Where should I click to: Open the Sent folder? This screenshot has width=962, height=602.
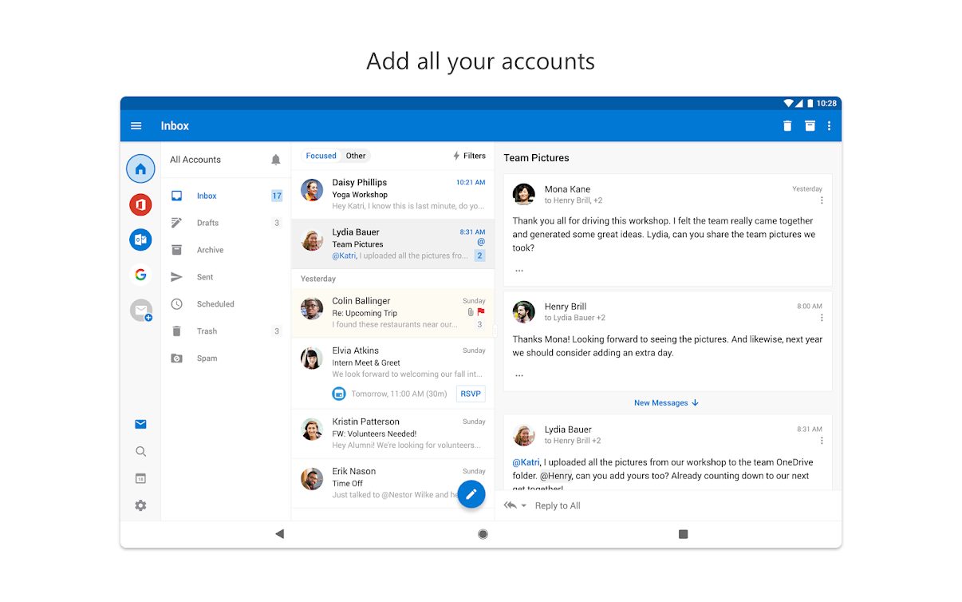click(226, 277)
